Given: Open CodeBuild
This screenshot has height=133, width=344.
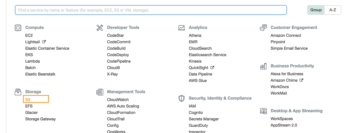Looking at the screenshot, I should pos(116,48).
